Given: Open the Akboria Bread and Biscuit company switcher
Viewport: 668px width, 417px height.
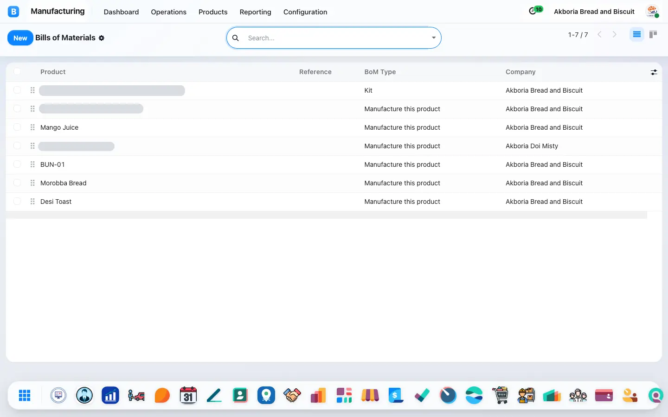Looking at the screenshot, I should click(x=594, y=12).
